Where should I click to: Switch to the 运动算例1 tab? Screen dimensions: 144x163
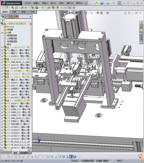[25, 153]
